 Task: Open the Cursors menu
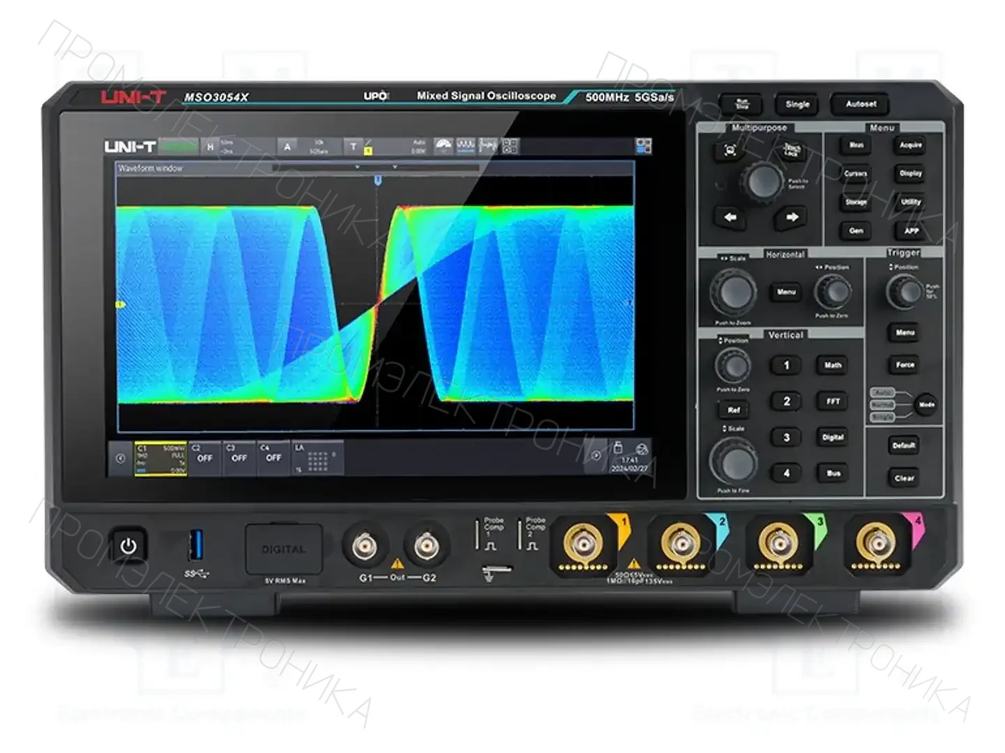point(856,174)
